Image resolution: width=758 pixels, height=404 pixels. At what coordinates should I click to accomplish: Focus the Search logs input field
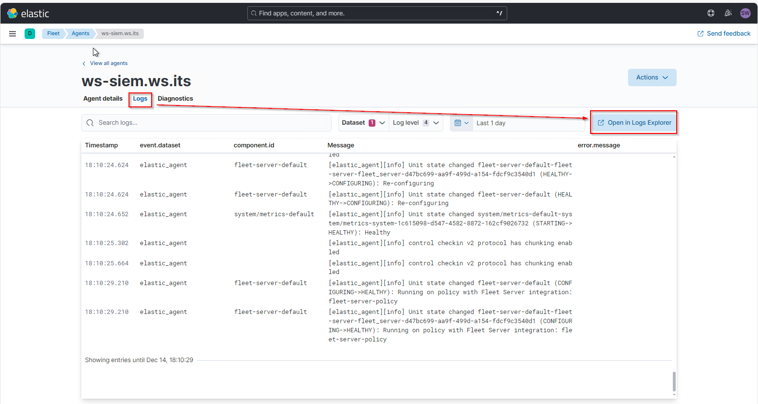206,123
